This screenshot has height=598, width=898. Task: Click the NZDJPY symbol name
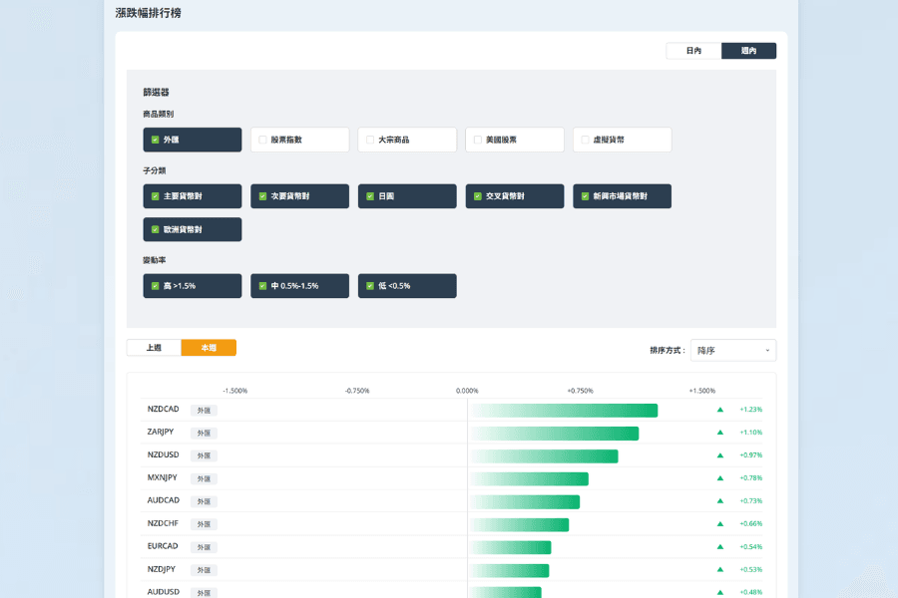coord(162,569)
